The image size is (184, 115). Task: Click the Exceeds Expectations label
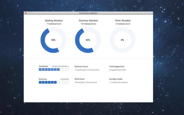60,66
